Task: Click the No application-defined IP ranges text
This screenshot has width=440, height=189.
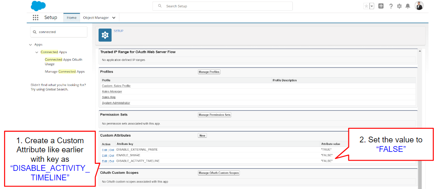Action: pyautogui.click(x=123, y=60)
